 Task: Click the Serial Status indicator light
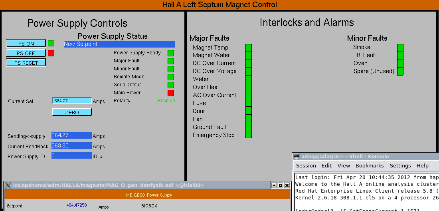pos(171,85)
